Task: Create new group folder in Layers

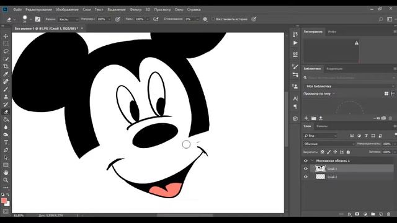Action: [373, 214]
